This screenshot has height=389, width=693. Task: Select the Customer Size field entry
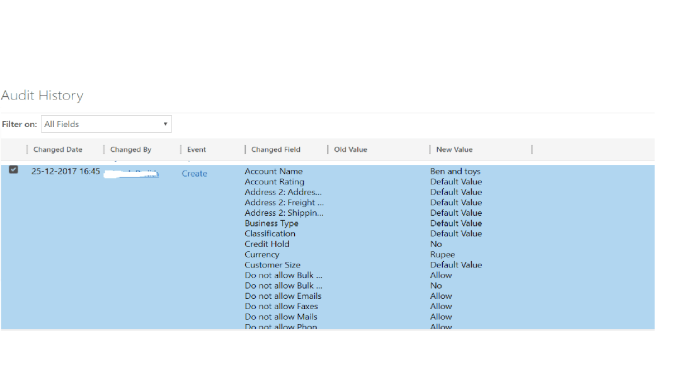pos(272,265)
